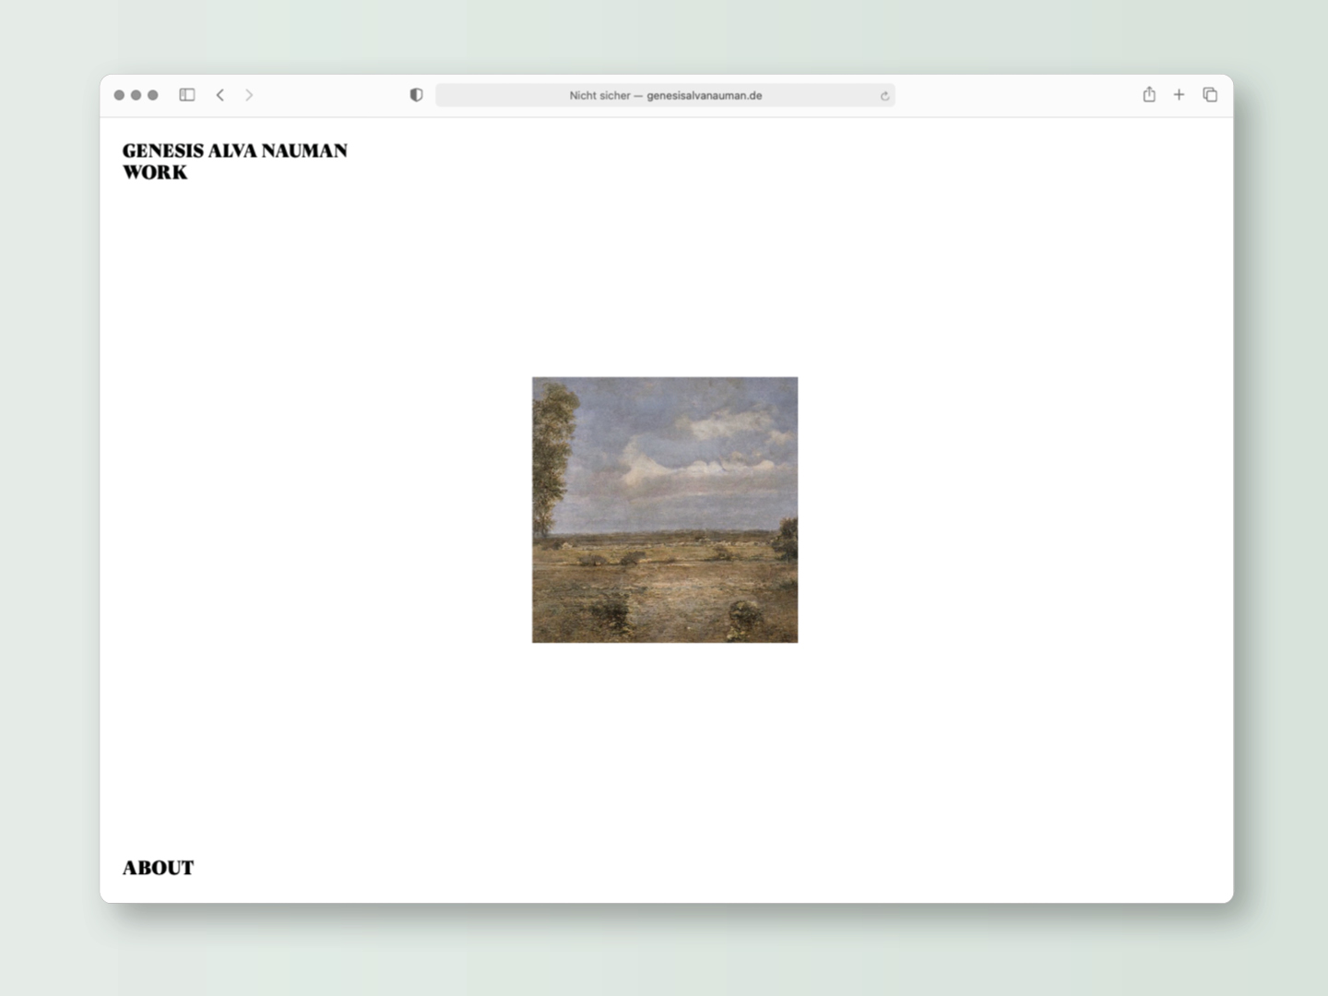This screenshot has width=1328, height=996.
Task: Open the ABOUT link
Action: click(159, 868)
